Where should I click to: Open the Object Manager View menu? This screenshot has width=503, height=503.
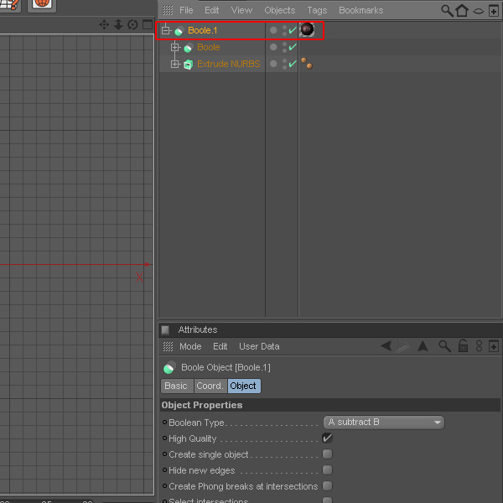[x=241, y=10]
